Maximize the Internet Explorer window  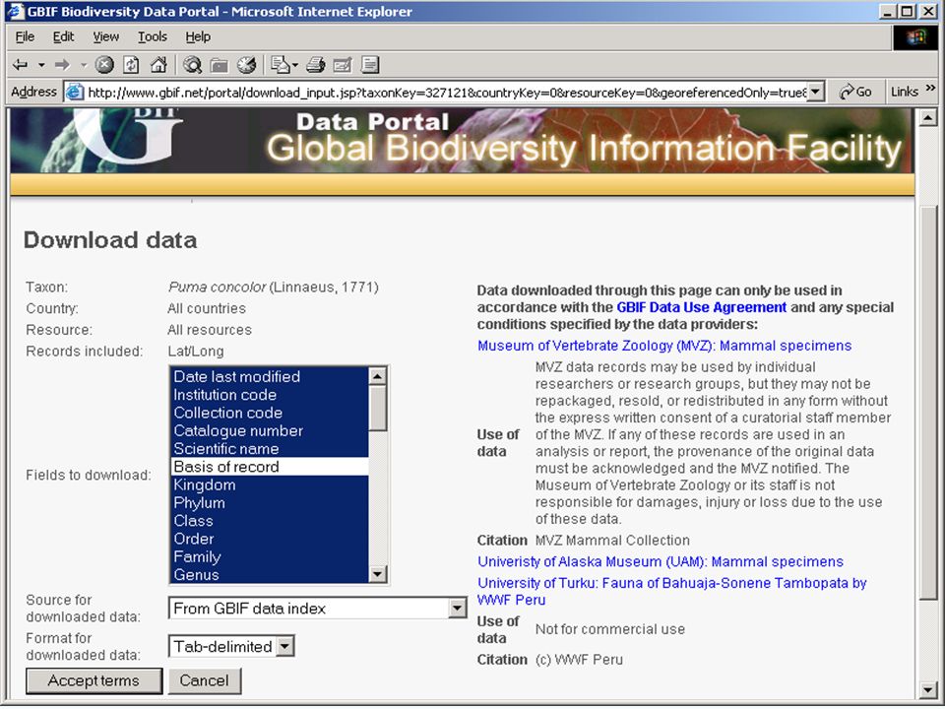point(907,12)
